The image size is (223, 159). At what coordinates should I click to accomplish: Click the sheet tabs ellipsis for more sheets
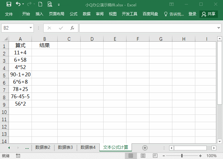27,148
